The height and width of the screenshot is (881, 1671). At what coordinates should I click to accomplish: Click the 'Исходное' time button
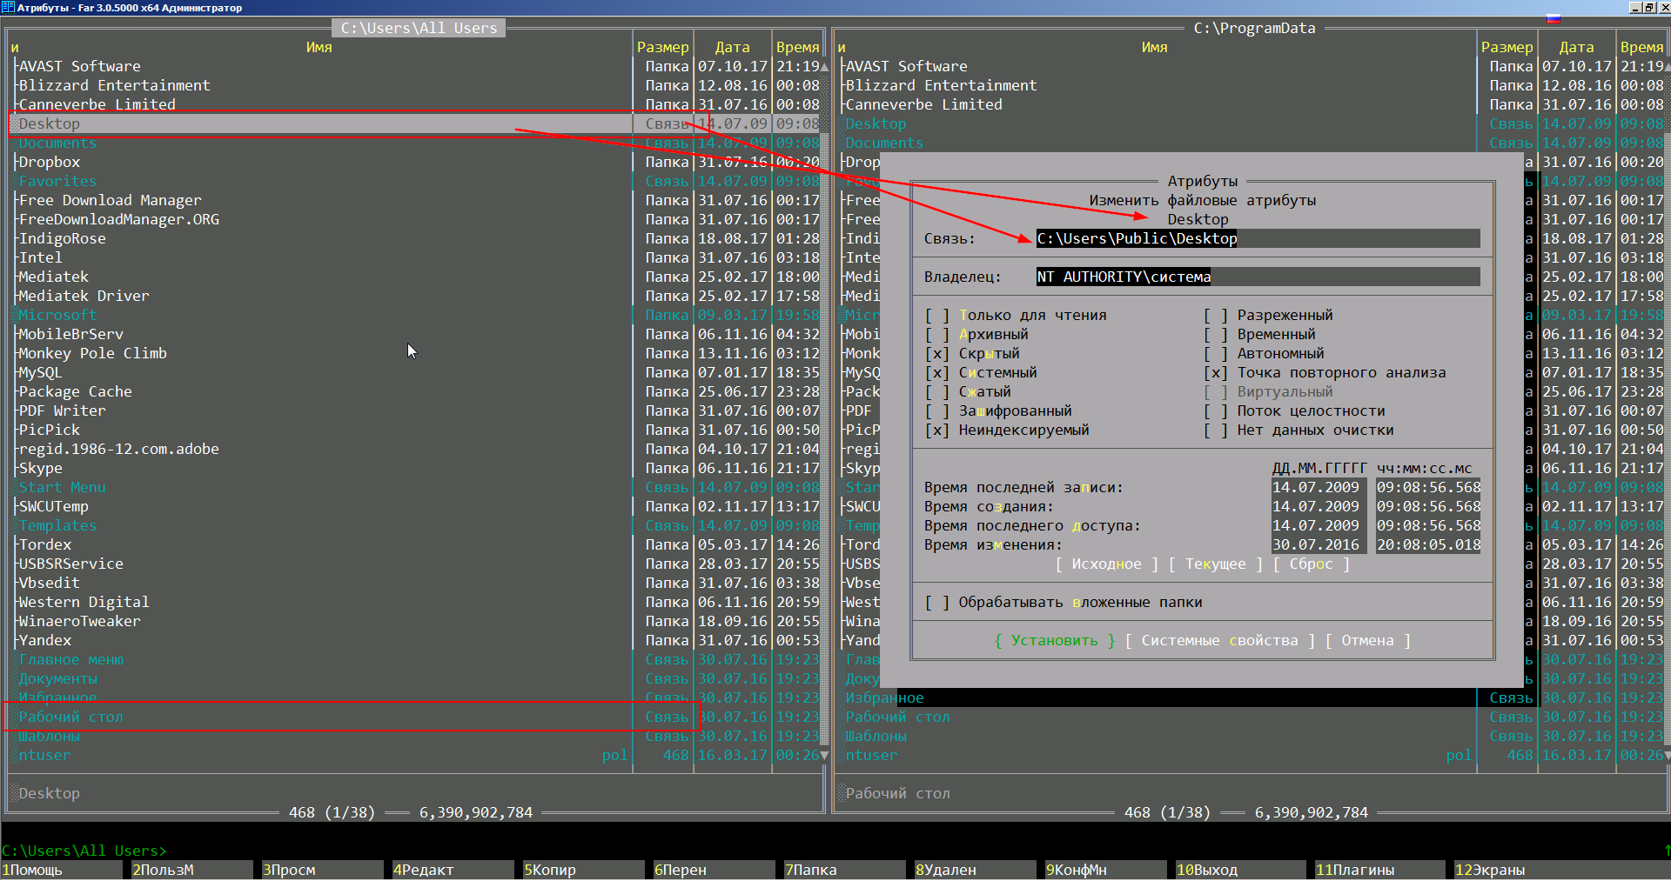(x=1107, y=564)
